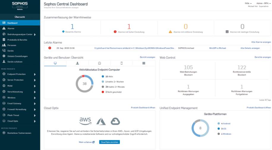Screen dimensions: 272x150
Task: Click the Geräte schützen download icon
Action: [4, 61]
